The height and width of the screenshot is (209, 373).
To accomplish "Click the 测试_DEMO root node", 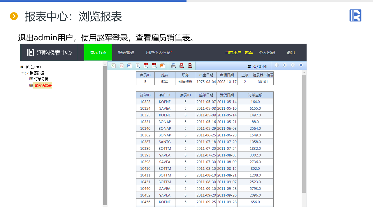I will tap(33, 67).
